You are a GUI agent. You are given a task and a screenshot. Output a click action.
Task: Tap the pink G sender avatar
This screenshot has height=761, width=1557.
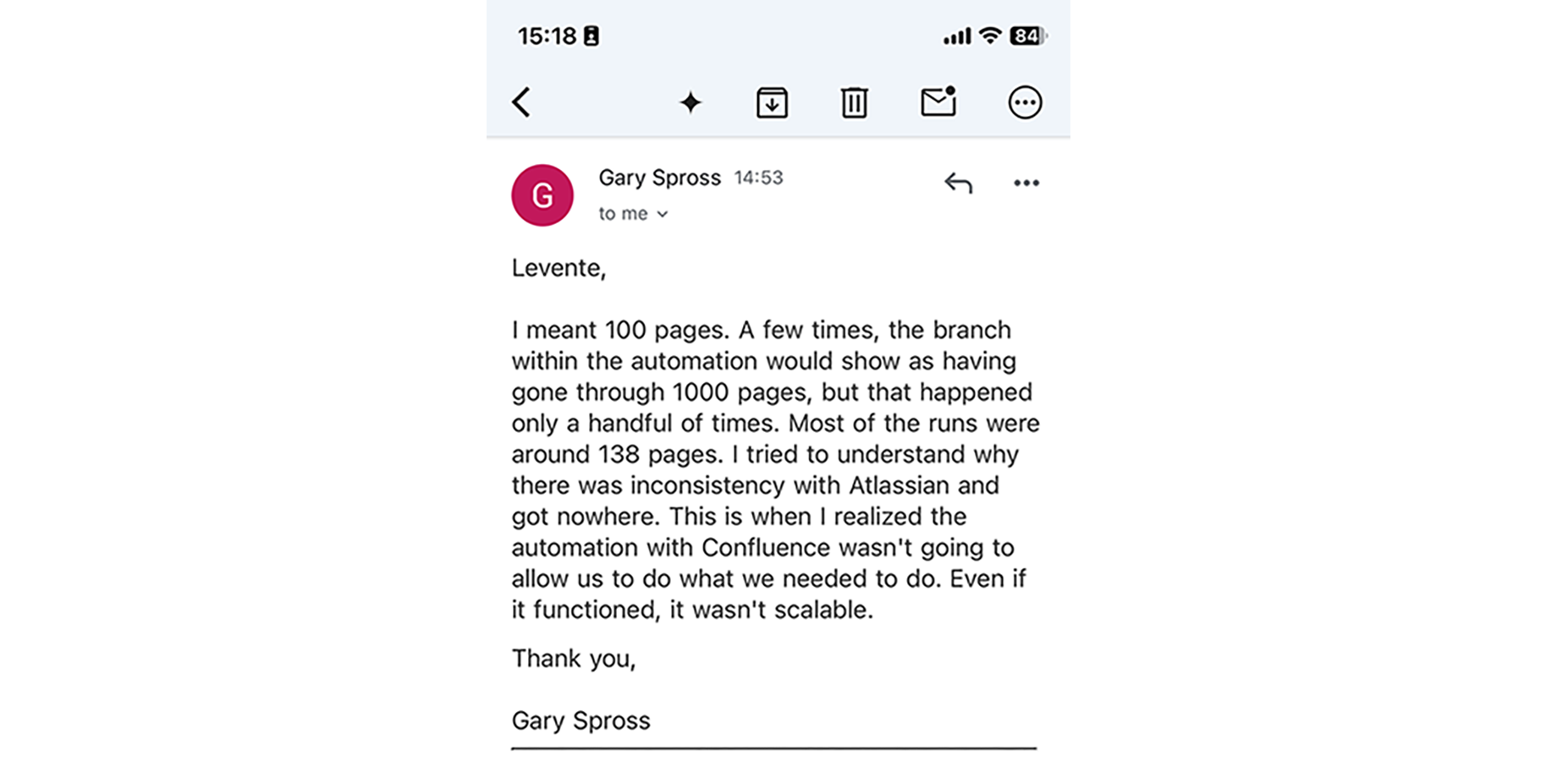[542, 195]
